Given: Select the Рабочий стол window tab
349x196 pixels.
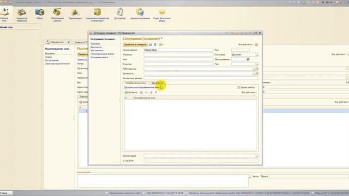Looking at the screenshot, I should pyautogui.click(x=57, y=42).
